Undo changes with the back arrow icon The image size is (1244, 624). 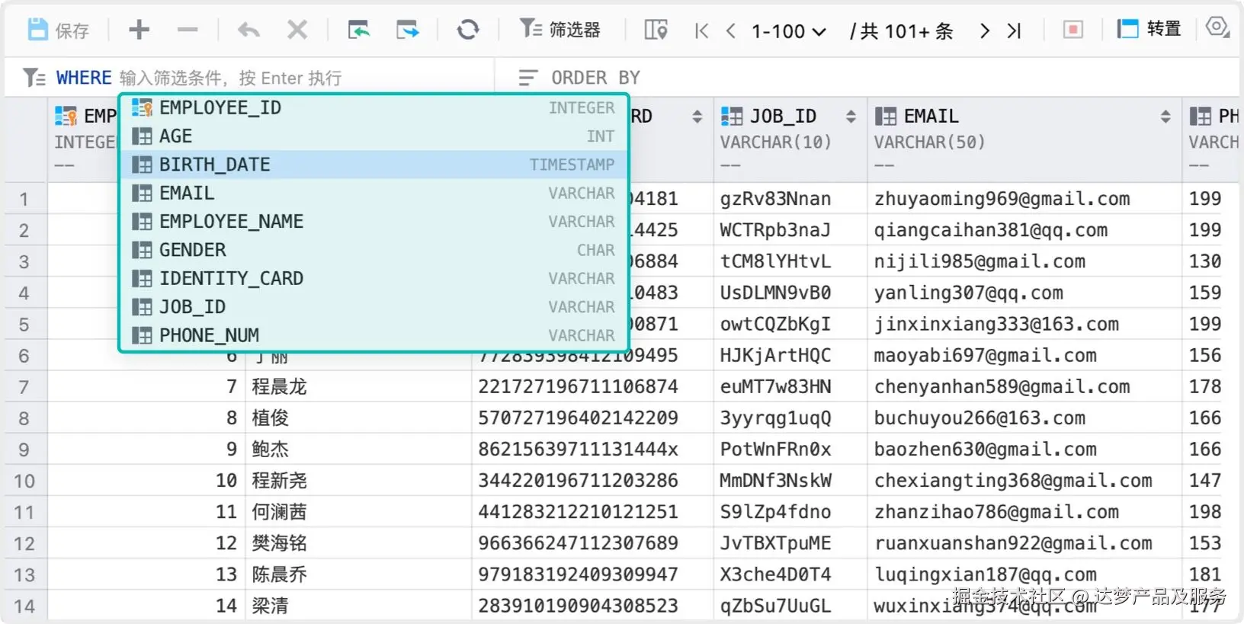pyautogui.click(x=248, y=30)
